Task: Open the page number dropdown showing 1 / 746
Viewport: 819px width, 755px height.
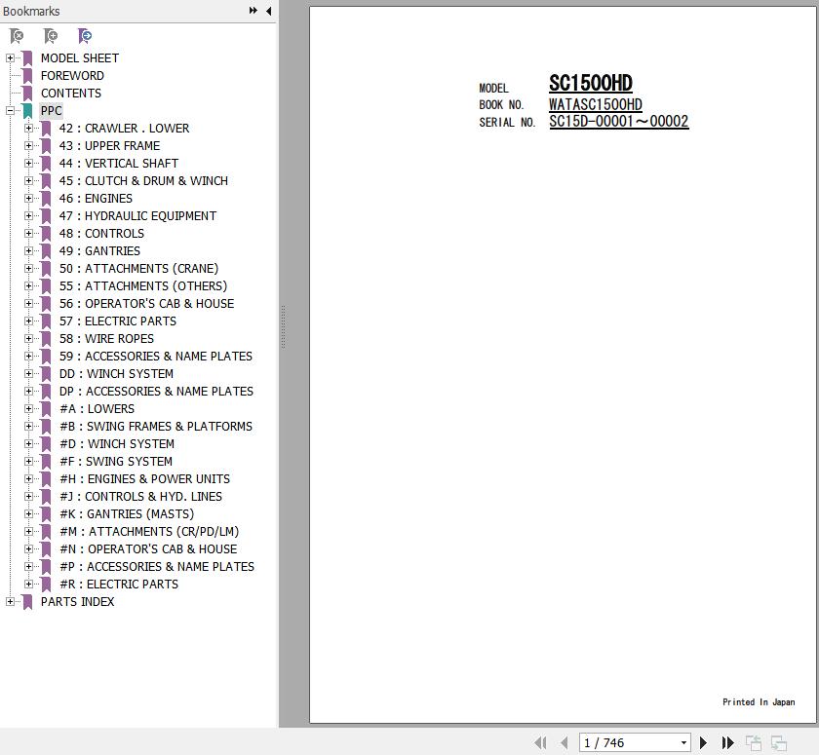Action: point(683,742)
